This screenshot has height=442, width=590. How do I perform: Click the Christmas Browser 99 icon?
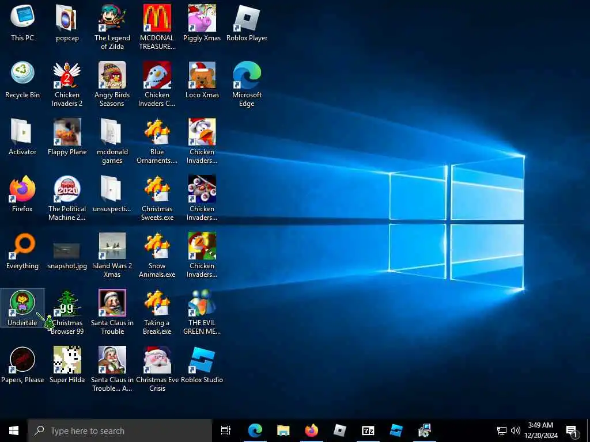(x=67, y=312)
